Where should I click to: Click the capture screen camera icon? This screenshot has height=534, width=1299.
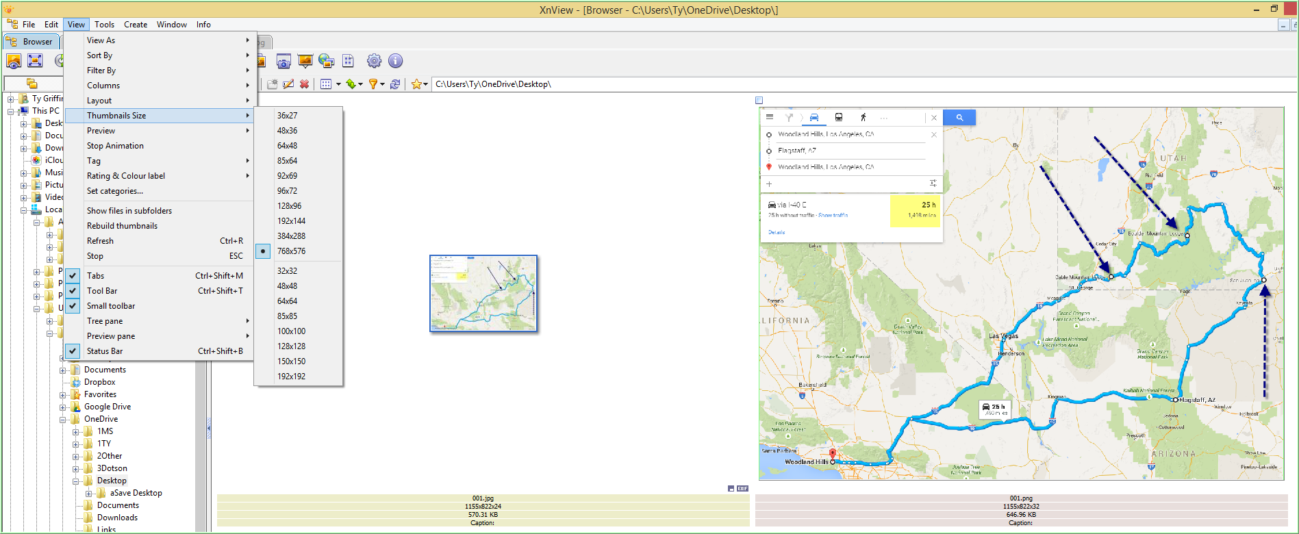coord(283,62)
